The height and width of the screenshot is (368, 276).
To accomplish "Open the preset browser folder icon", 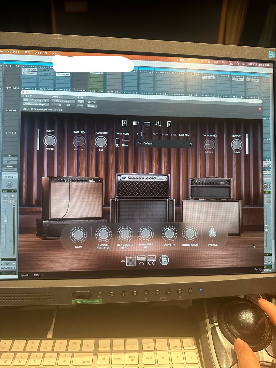I will tap(190, 144).
